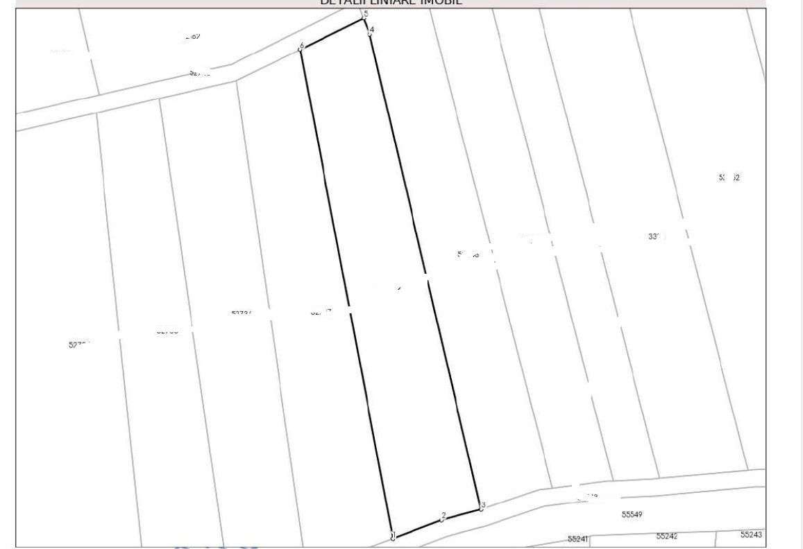Click vertex point labeled 5
This screenshot has height=549, width=803.
[365, 15]
